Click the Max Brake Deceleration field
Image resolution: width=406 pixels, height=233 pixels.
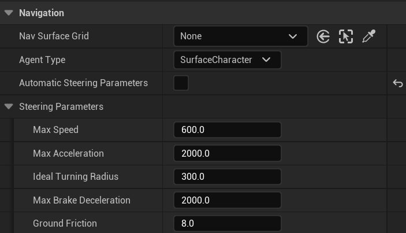227,201
